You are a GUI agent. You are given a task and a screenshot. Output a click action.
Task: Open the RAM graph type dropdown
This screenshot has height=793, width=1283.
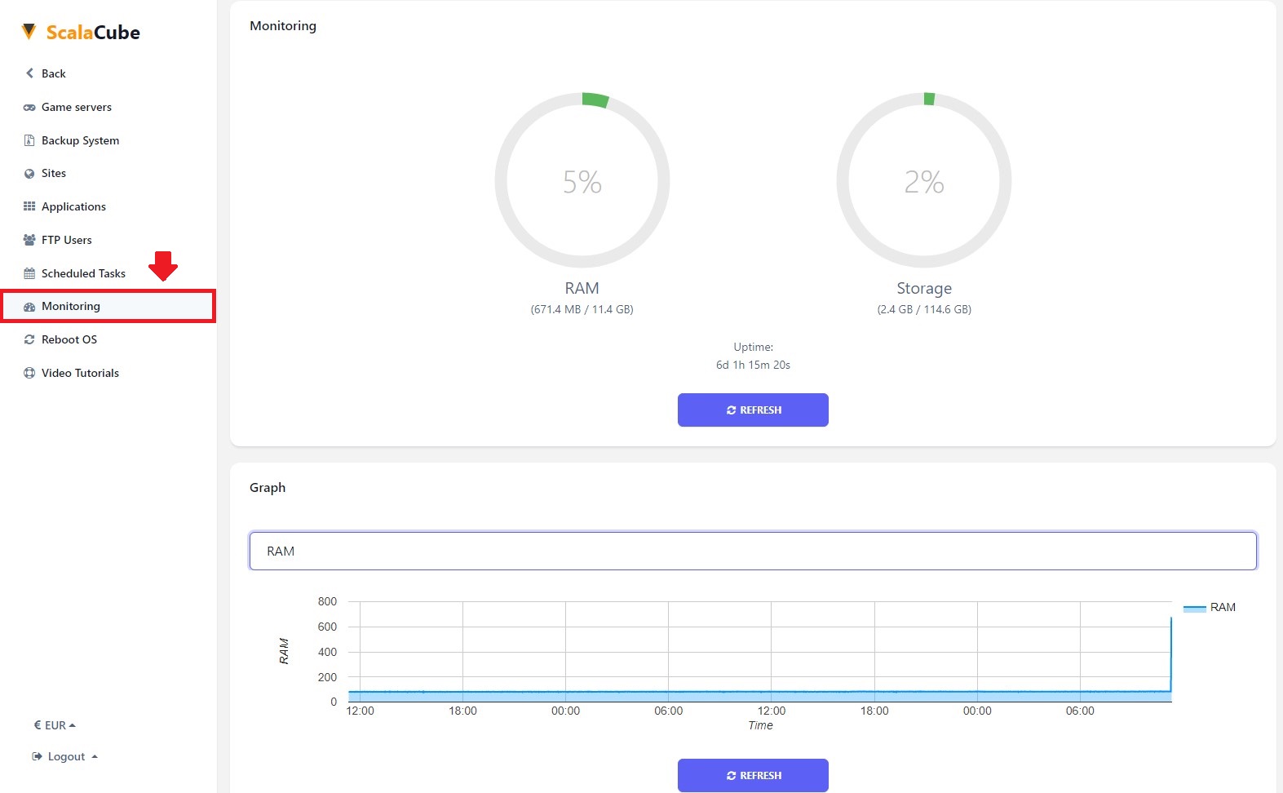[x=753, y=551]
